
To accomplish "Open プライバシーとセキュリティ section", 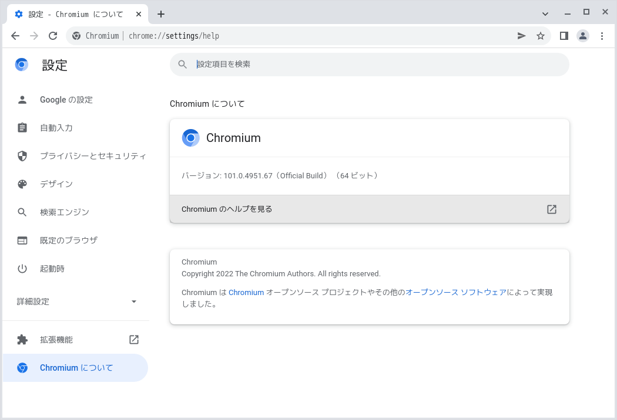I will coord(75,156).
